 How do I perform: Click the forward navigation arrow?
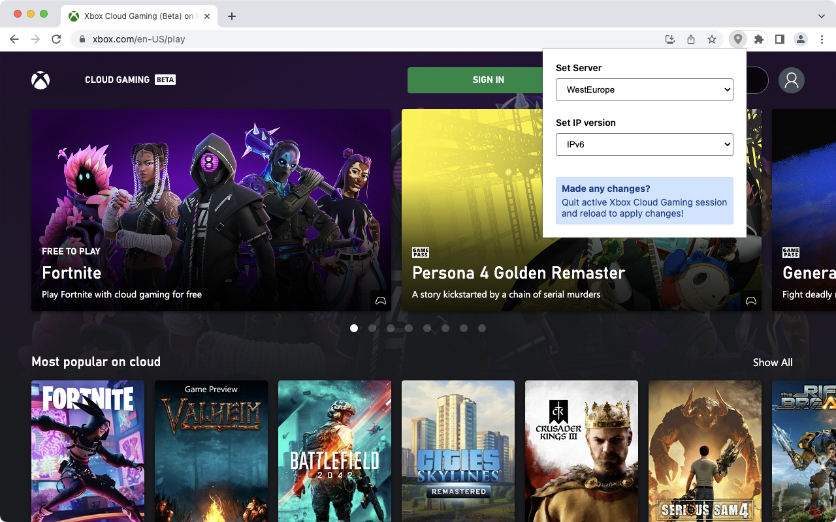tap(35, 39)
